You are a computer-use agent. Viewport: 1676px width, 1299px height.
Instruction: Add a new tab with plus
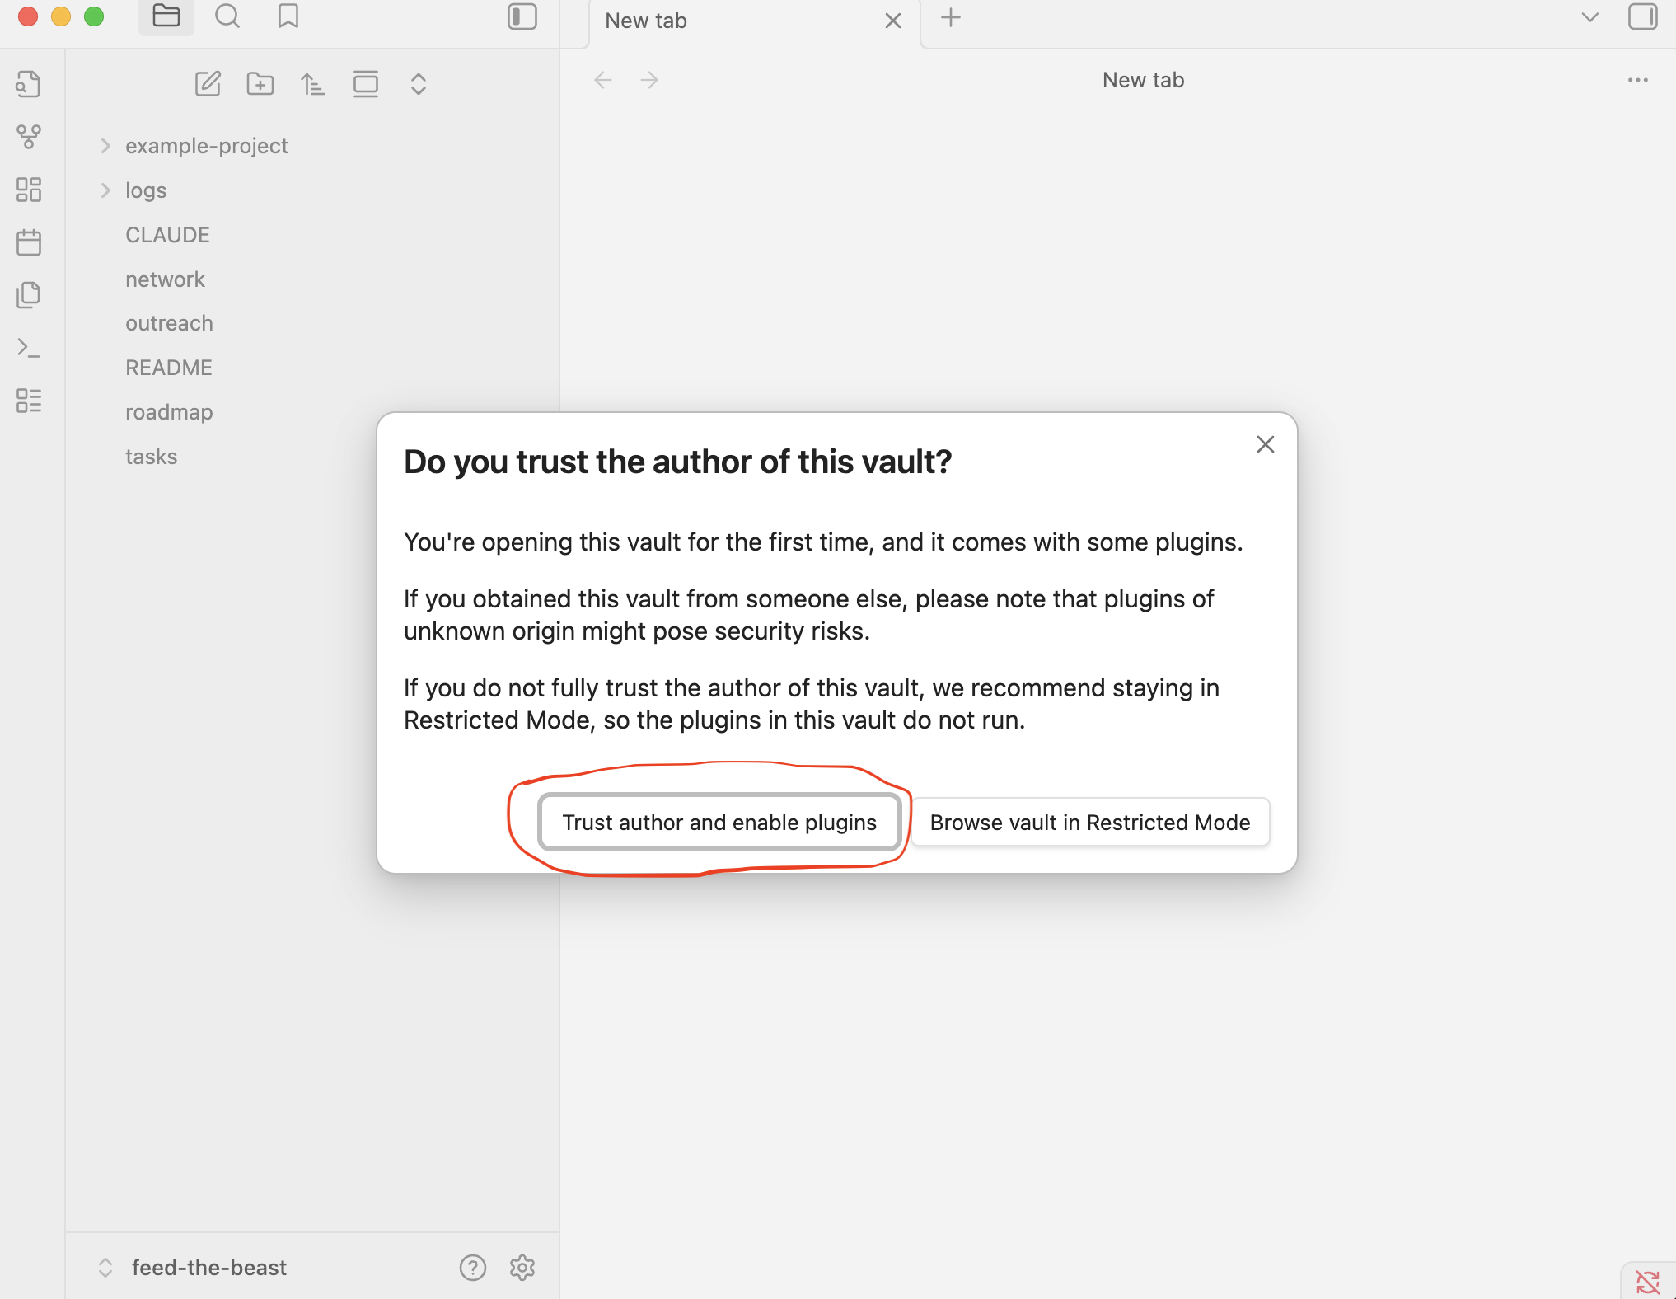[x=951, y=18]
